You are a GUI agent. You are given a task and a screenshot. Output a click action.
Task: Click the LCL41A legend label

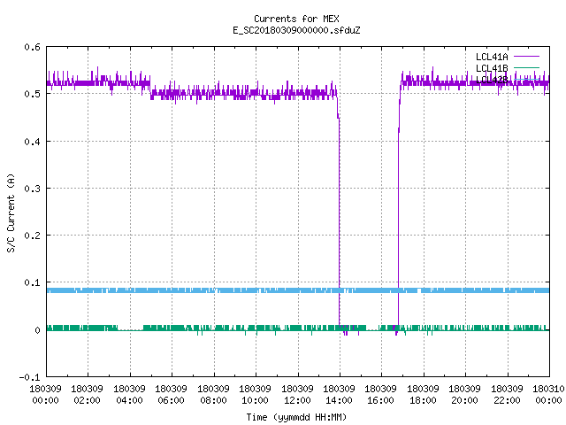click(492, 57)
